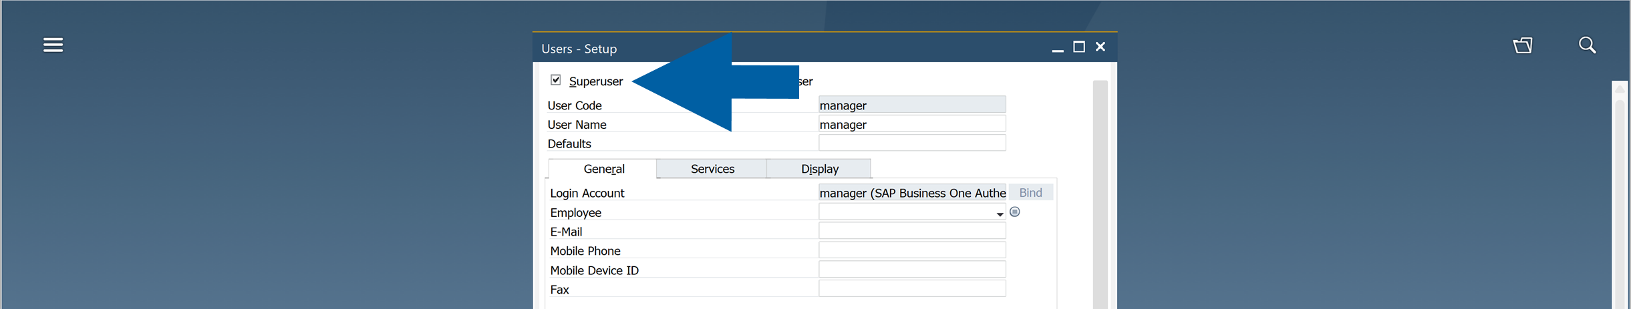Open the hamburger main menu
The image size is (1631, 309).
coord(53,45)
